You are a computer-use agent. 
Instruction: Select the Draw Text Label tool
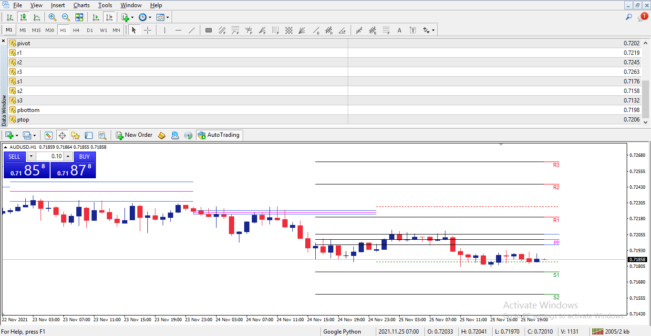click(413, 30)
